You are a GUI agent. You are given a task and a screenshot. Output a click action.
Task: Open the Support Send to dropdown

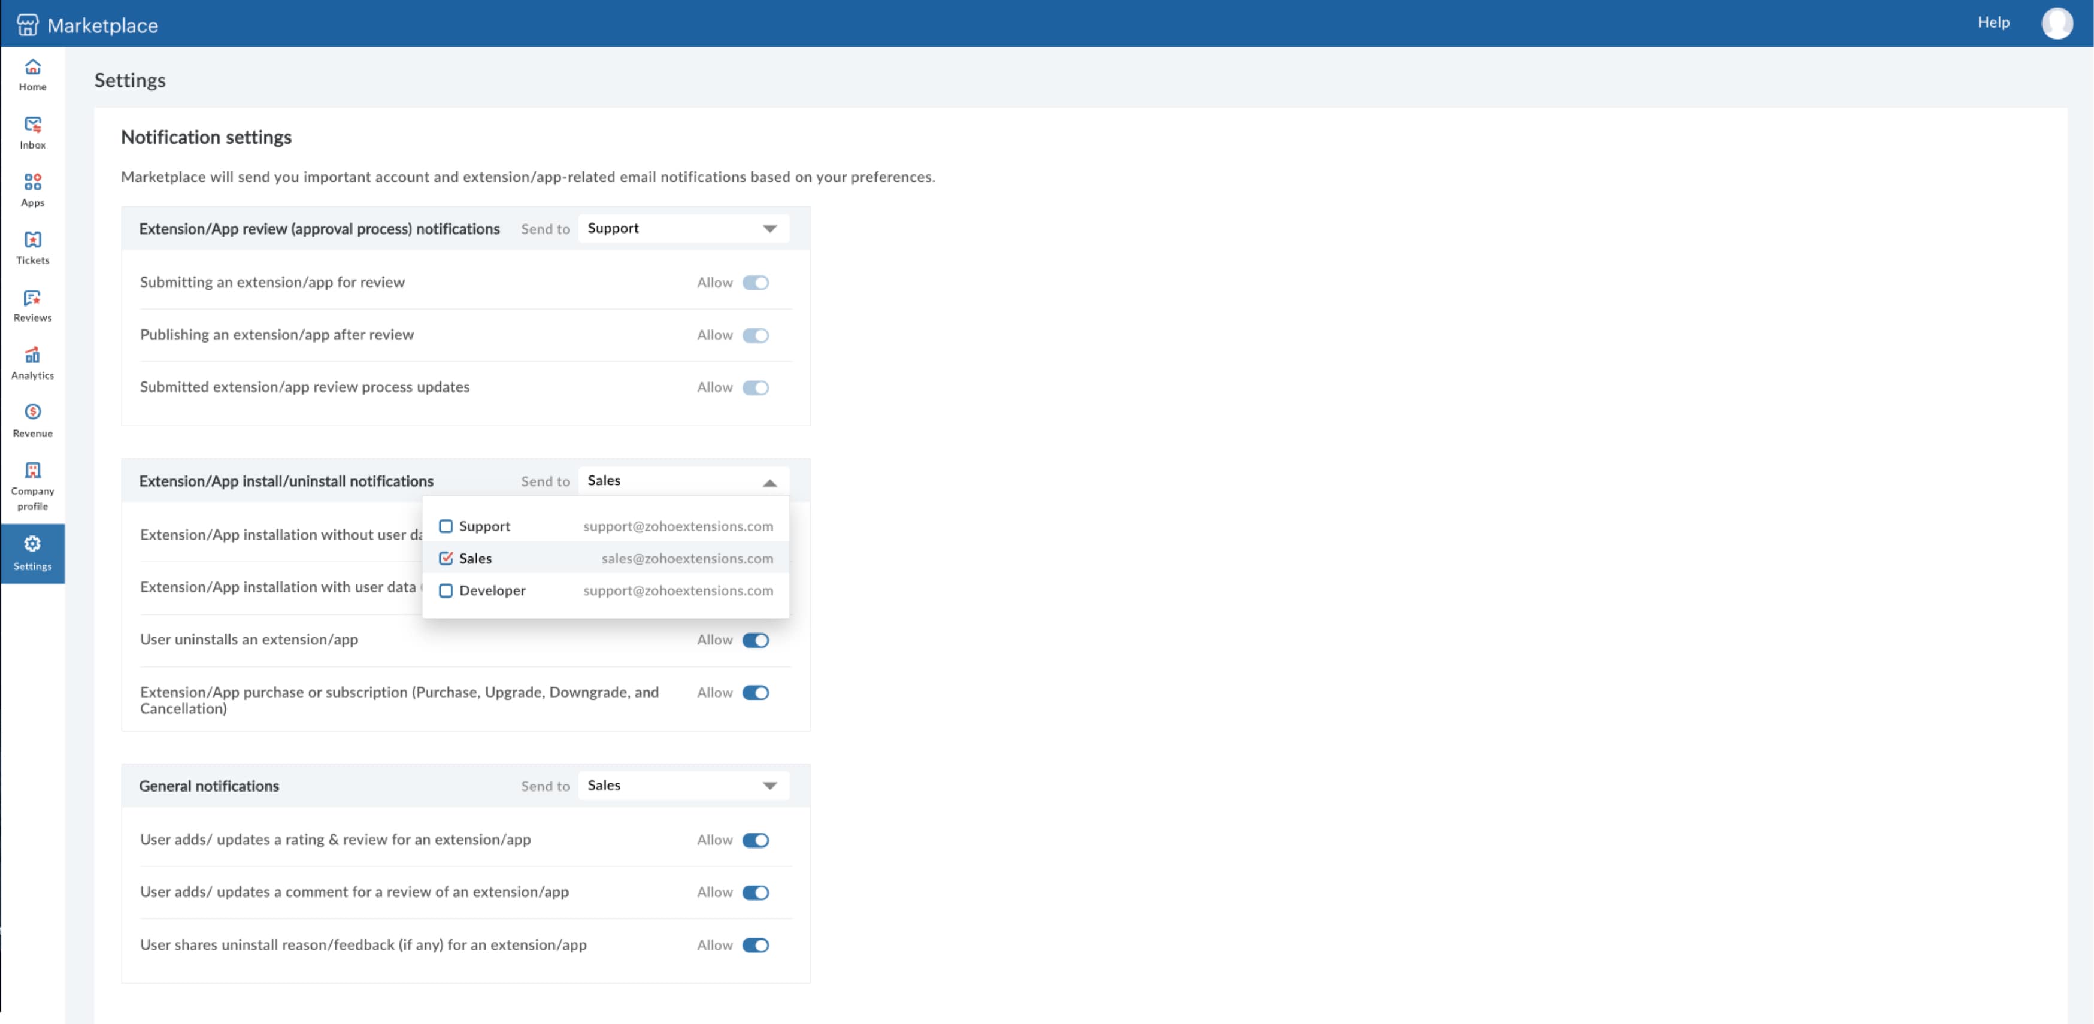click(683, 228)
